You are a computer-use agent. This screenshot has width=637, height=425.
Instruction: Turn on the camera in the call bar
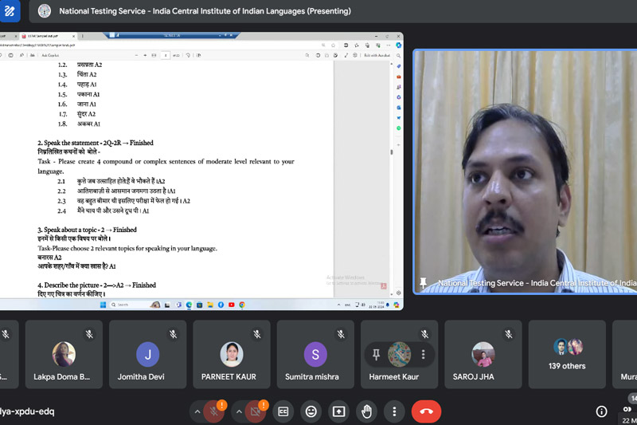click(255, 411)
